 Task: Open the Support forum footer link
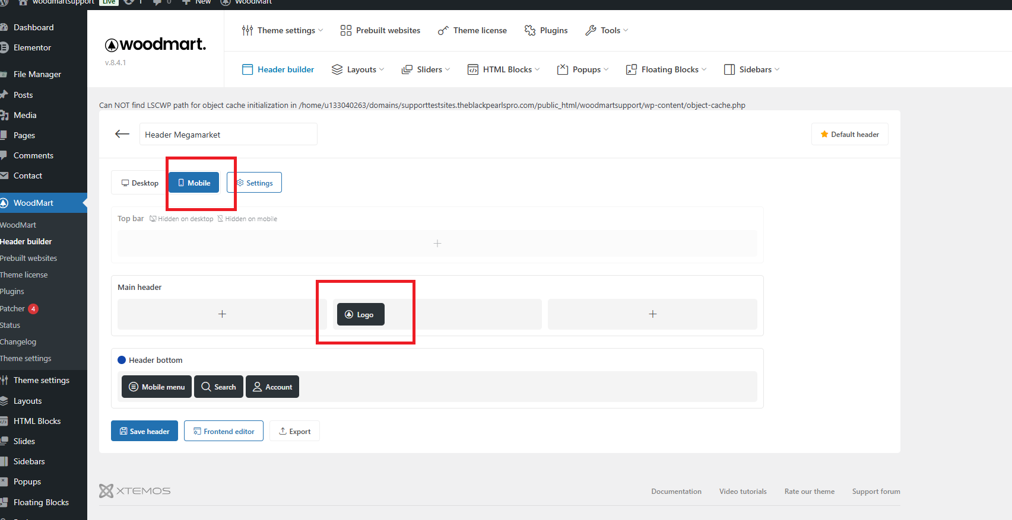(876, 492)
